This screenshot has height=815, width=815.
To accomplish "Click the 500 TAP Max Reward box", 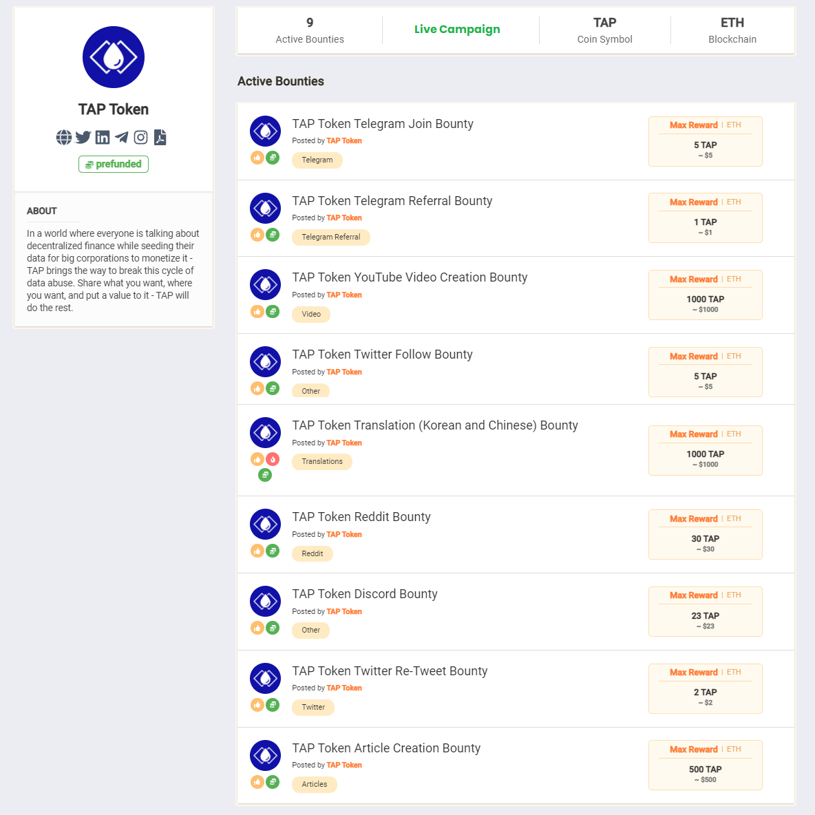I will pyautogui.click(x=706, y=765).
